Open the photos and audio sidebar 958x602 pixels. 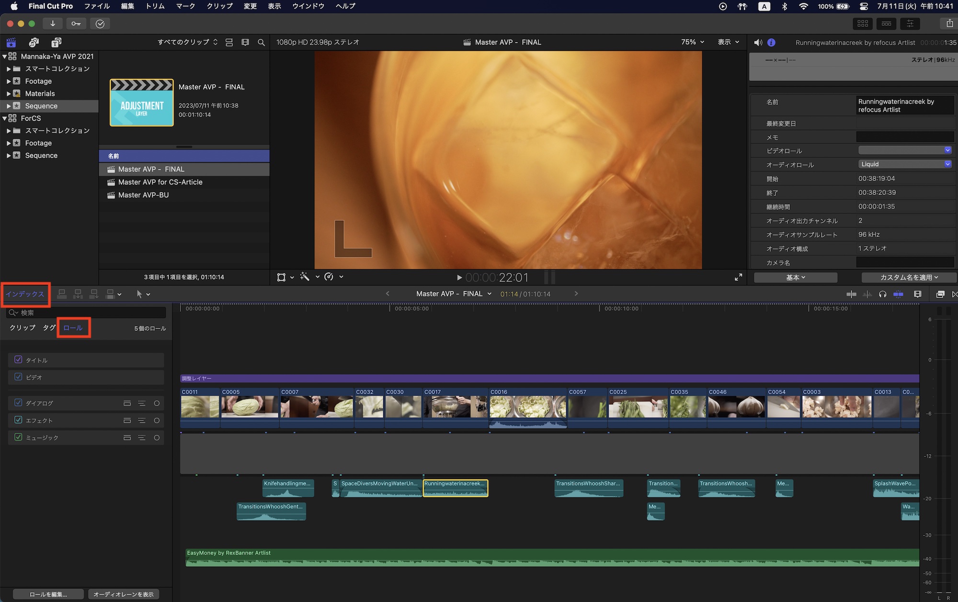click(x=34, y=42)
